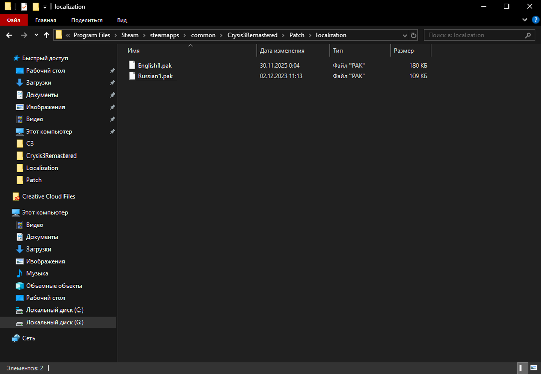Navigate to common in breadcrumb

[x=203, y=35]
